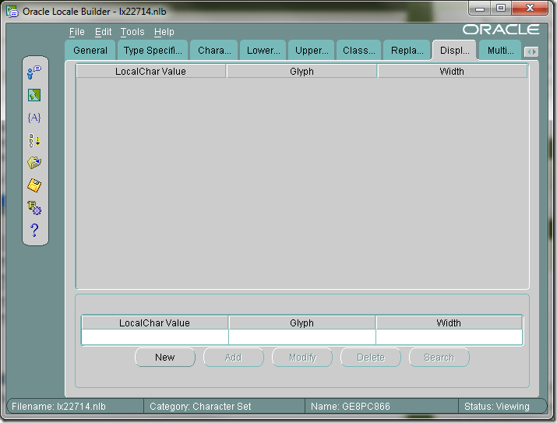557x423 pixels.
Task: Click the Modify button
Action: (x=302, y=358)
